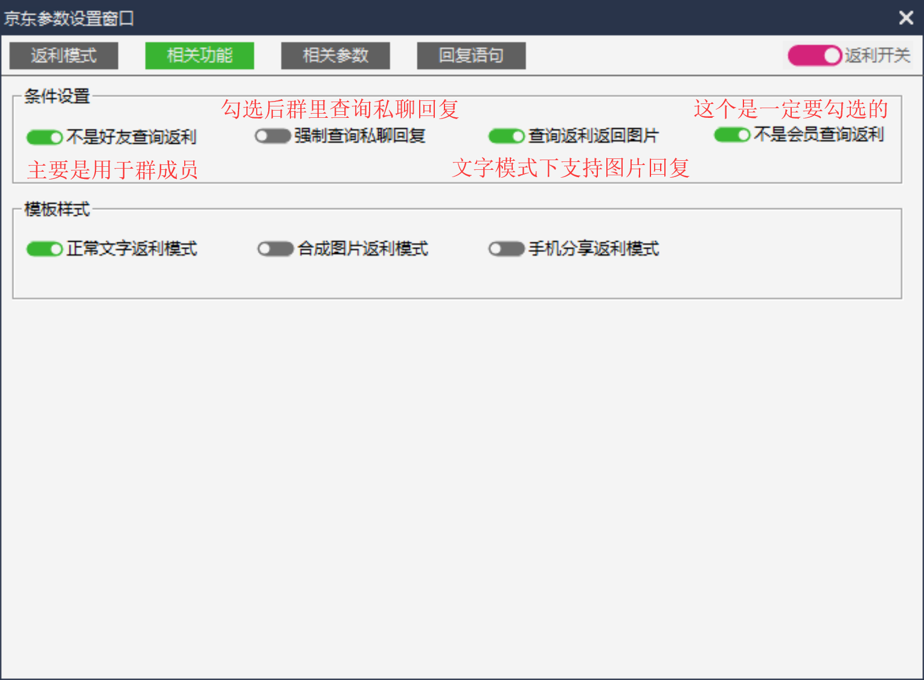Screen dimensions: 924x680
Task: Close the 京东参数设置窗口 window
Action: click(906, 18)
